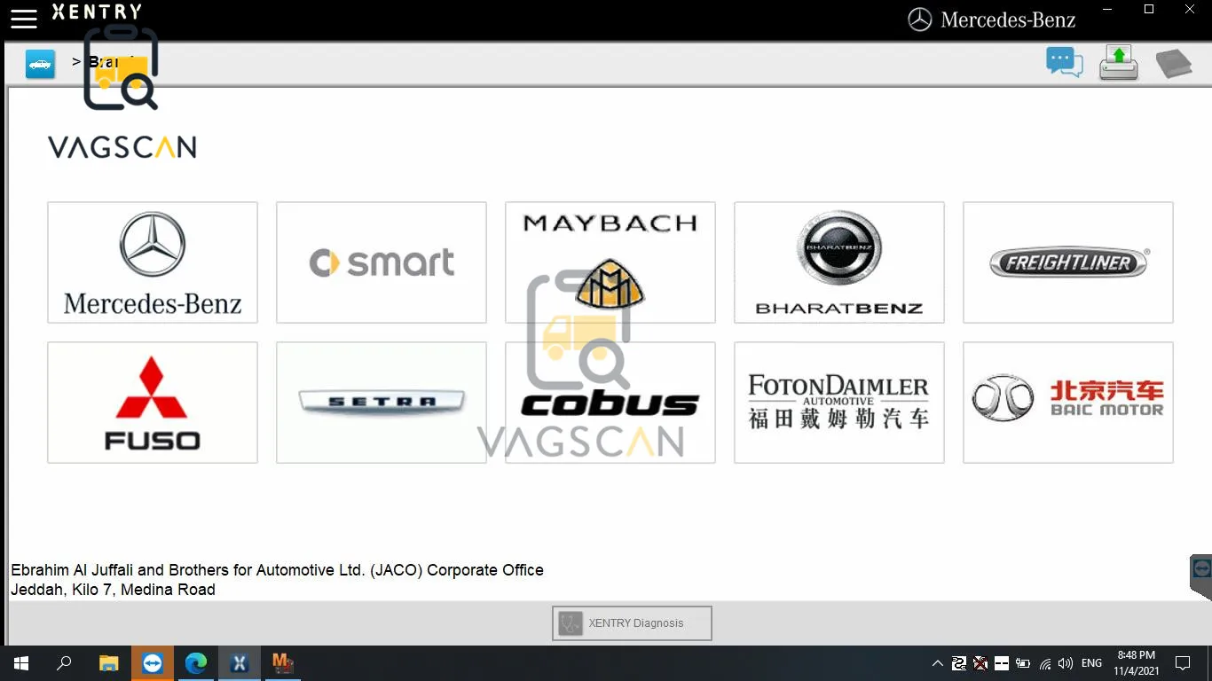Open Microsoft Edge from the taskbar
This screenshot has height=681, width=1212.
(196, 663)
